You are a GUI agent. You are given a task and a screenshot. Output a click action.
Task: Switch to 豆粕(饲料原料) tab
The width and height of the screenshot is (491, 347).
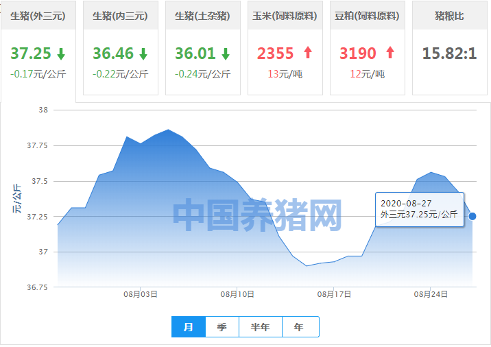coord(367,16)
